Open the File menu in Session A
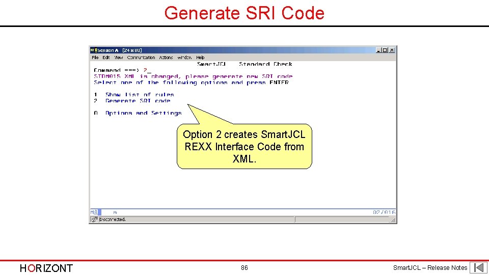Screen dimensions: 489x275 tap(95, 58)
